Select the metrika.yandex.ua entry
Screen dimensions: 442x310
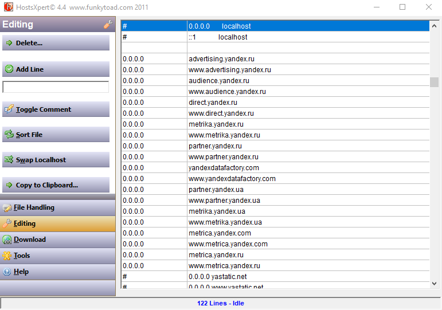[x=275, y=211]
